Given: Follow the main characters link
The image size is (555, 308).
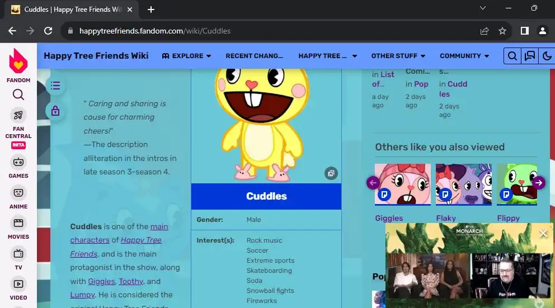Looking at the screenshot, I should [x=119, y=233].
